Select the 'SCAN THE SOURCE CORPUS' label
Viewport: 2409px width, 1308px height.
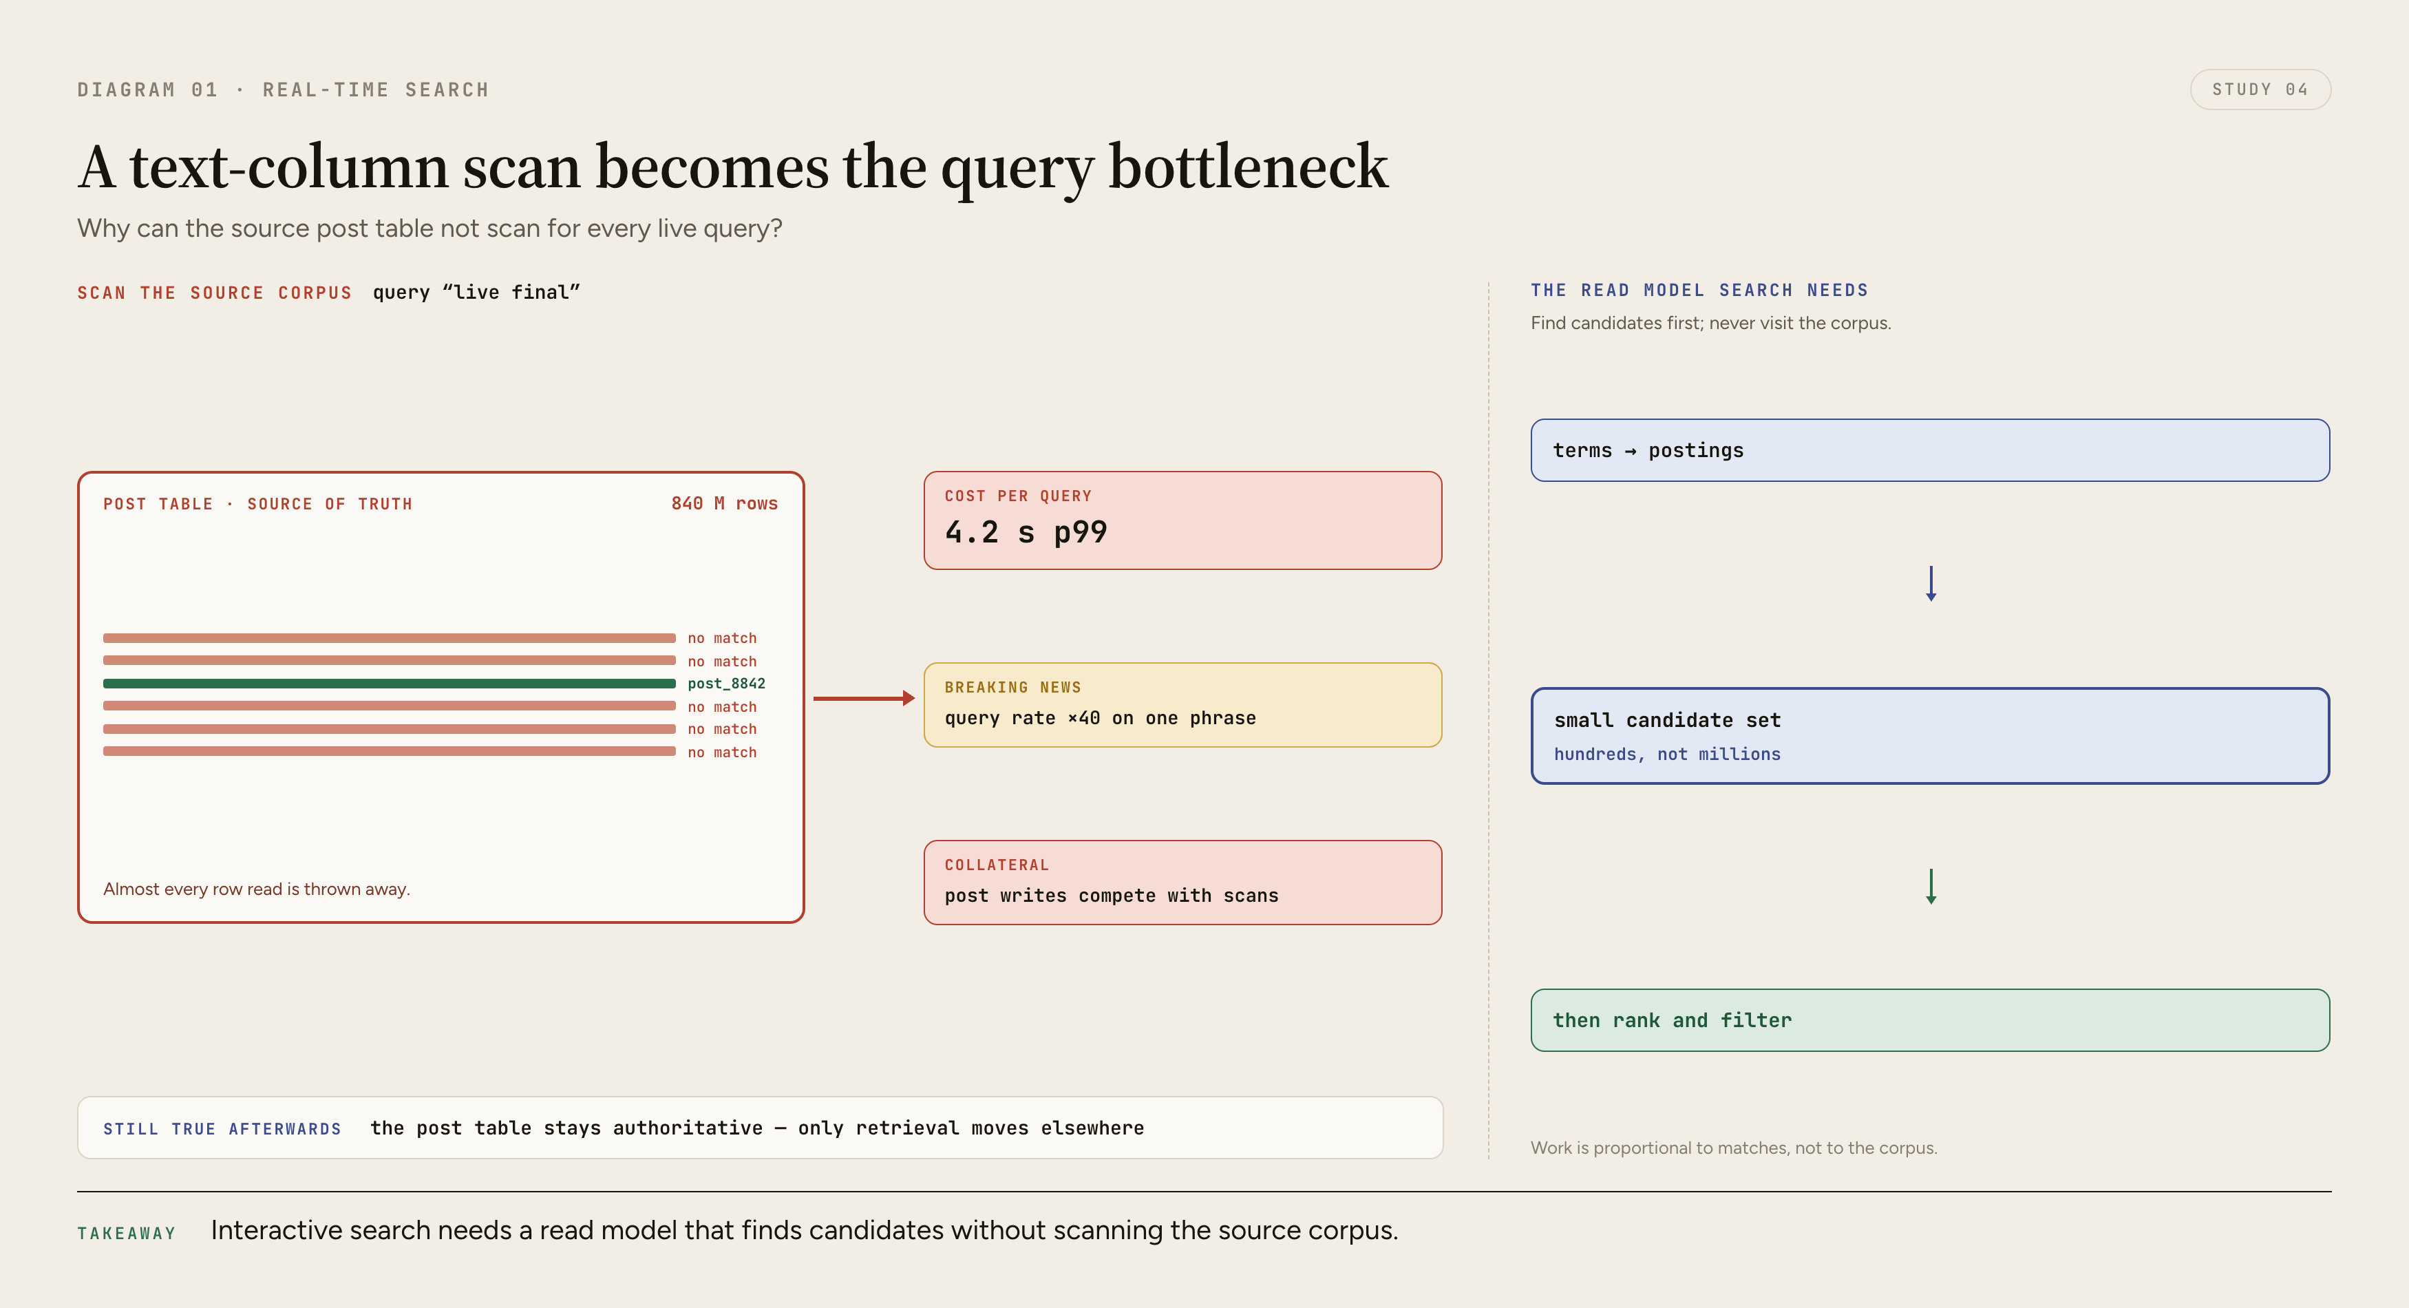(x=214, y=293)
